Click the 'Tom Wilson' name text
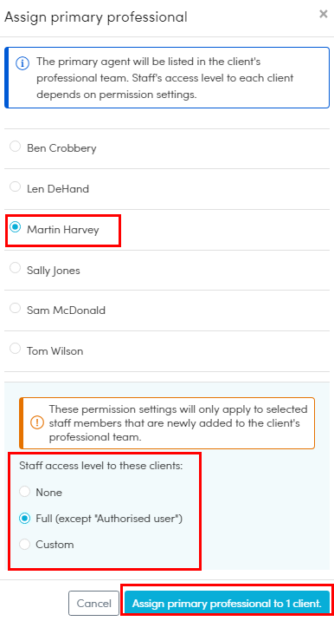334x621 pixels. click(55, 351)
